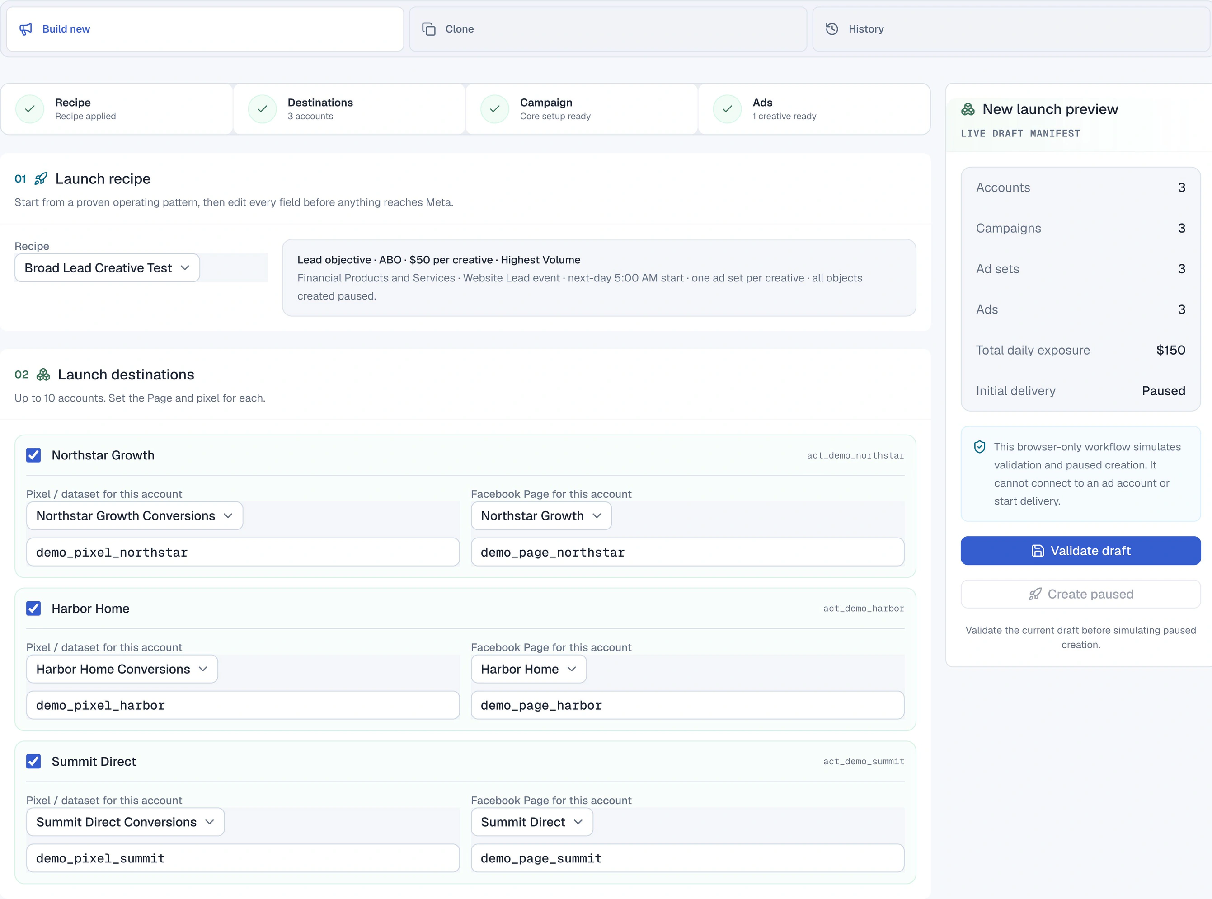Go to the Destinations step

349,109
